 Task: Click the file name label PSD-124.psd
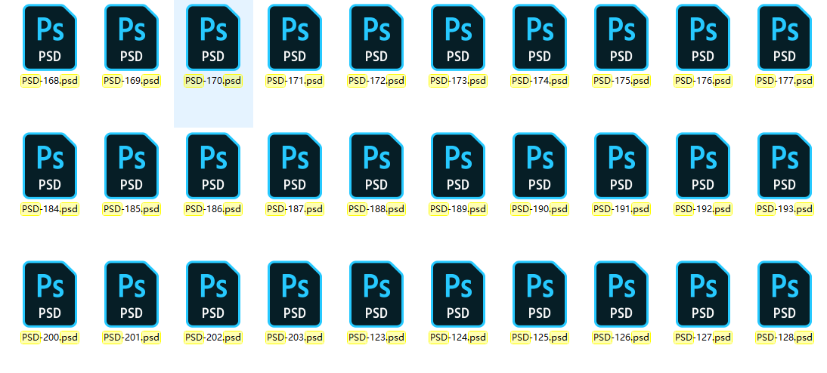(458, 338)
